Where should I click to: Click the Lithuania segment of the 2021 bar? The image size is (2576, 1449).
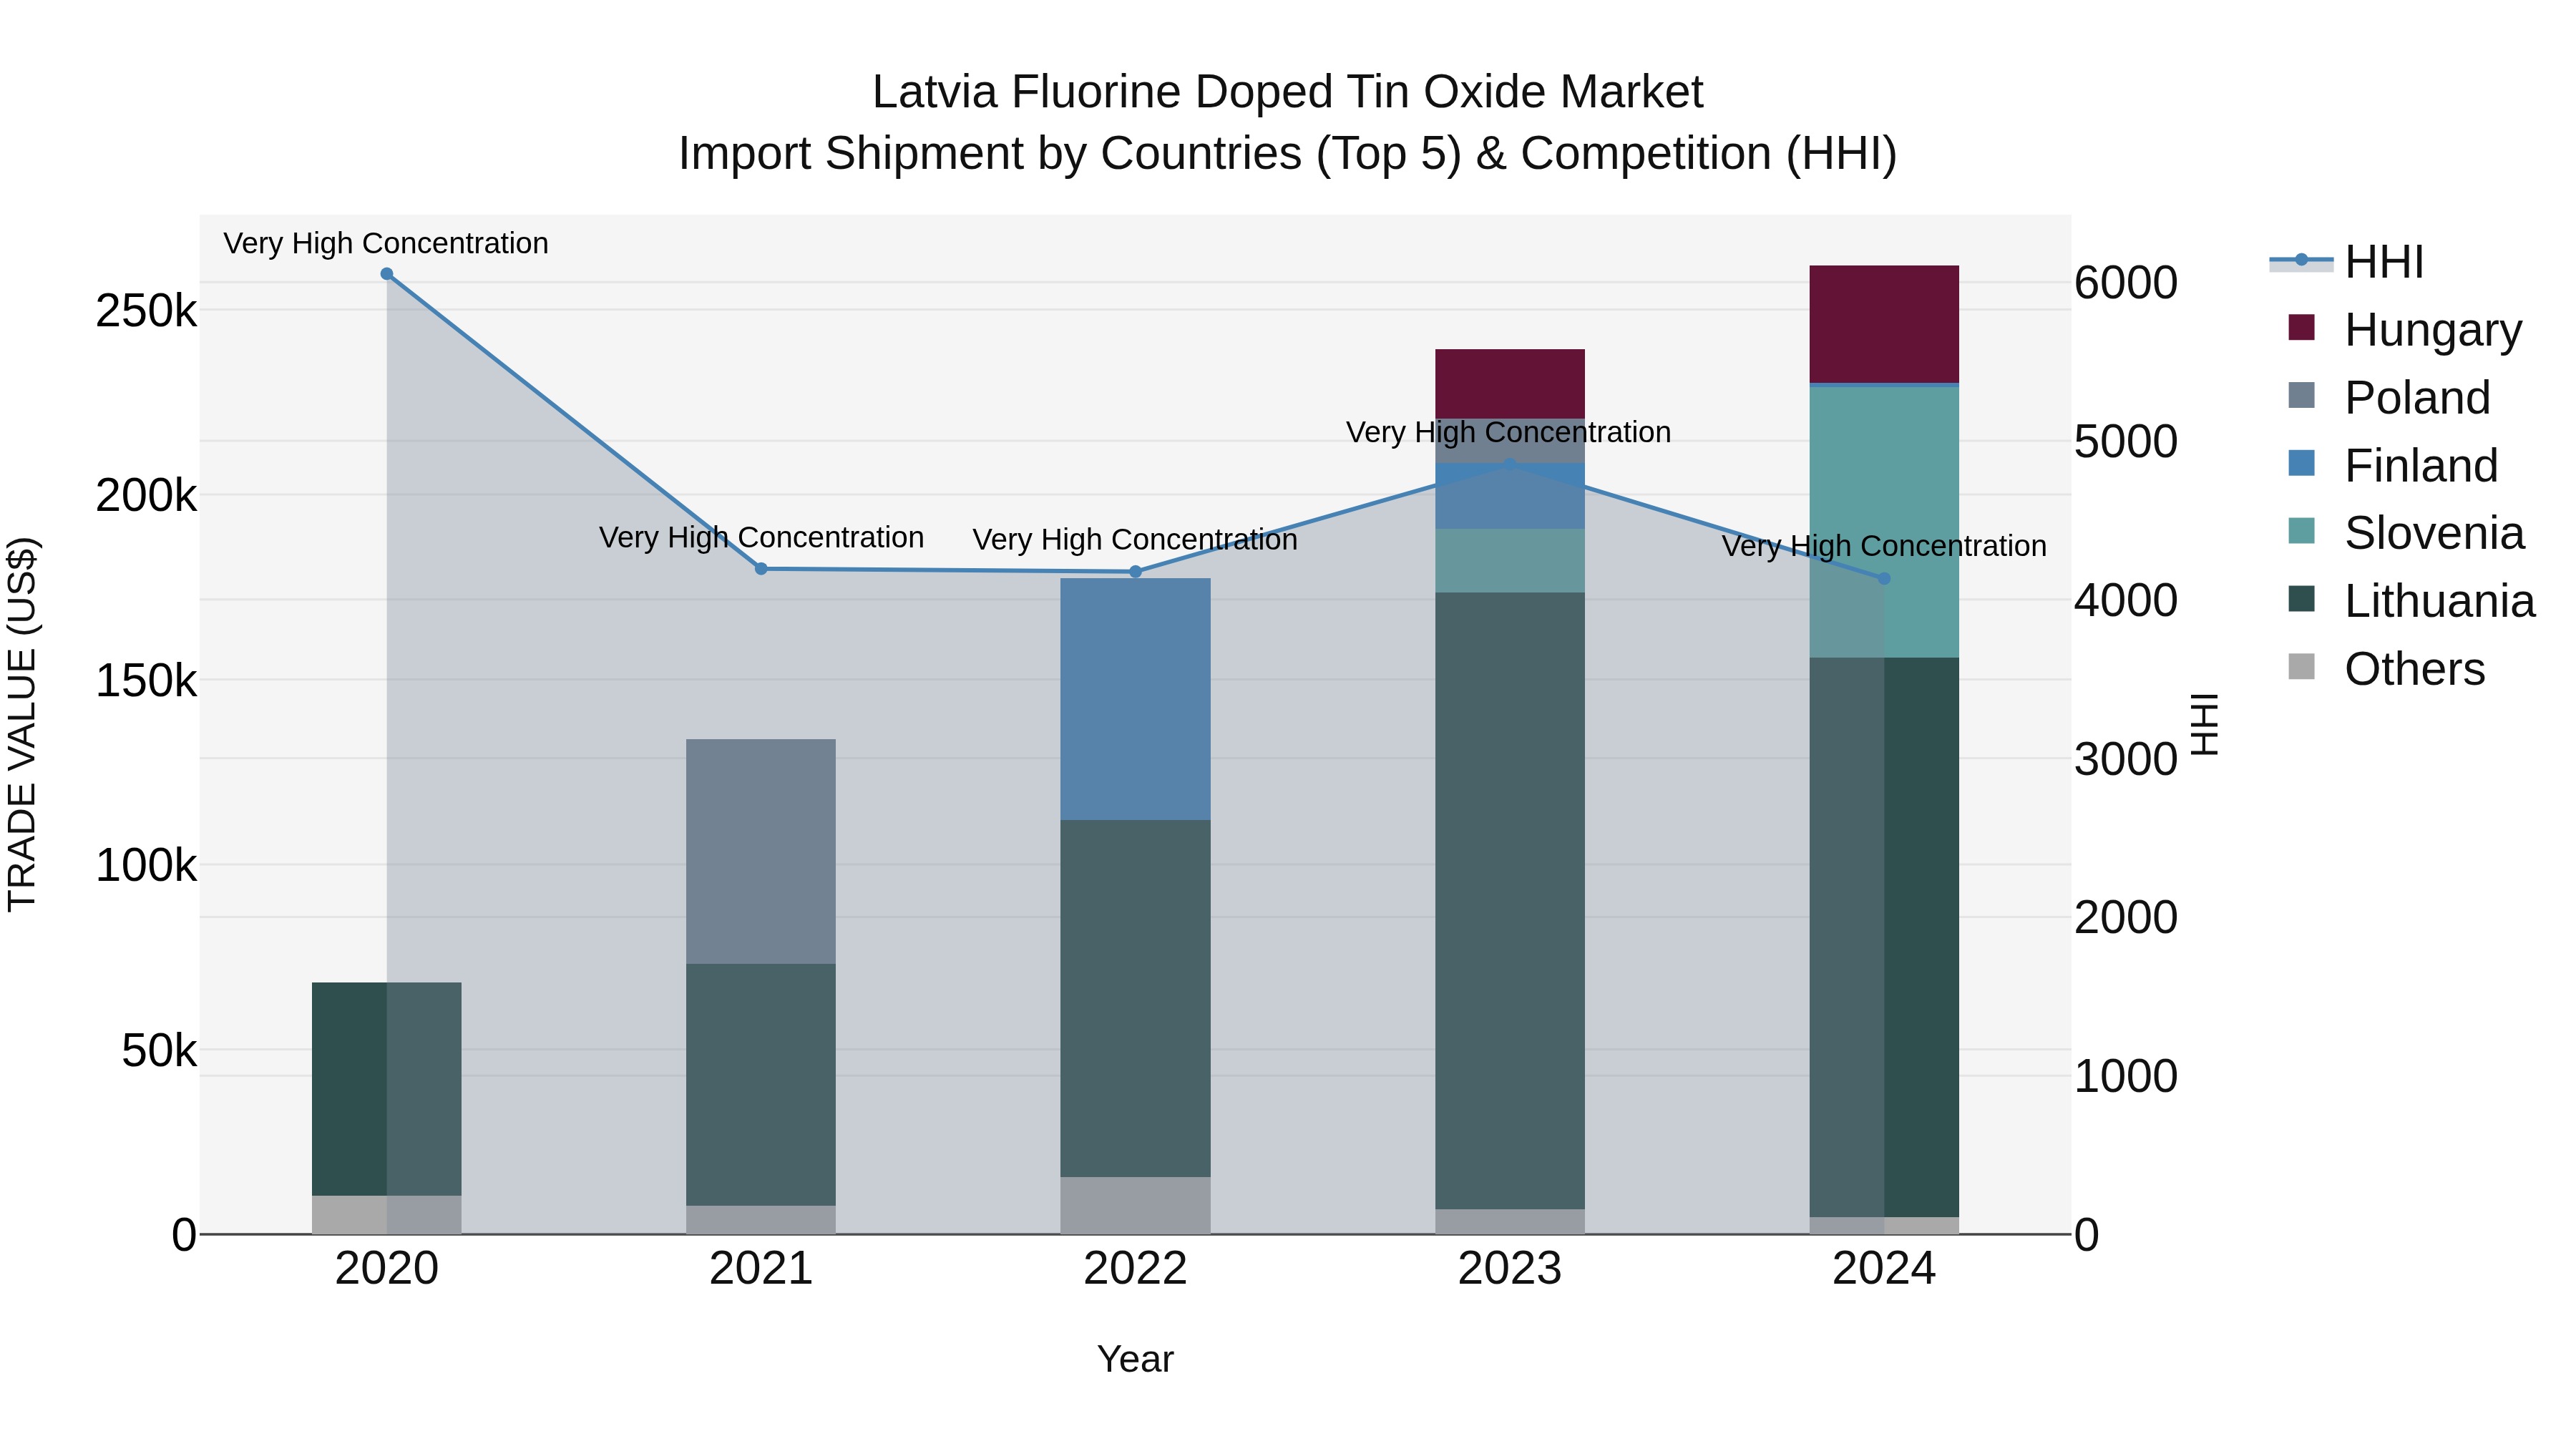click(x=761, y=1085)
